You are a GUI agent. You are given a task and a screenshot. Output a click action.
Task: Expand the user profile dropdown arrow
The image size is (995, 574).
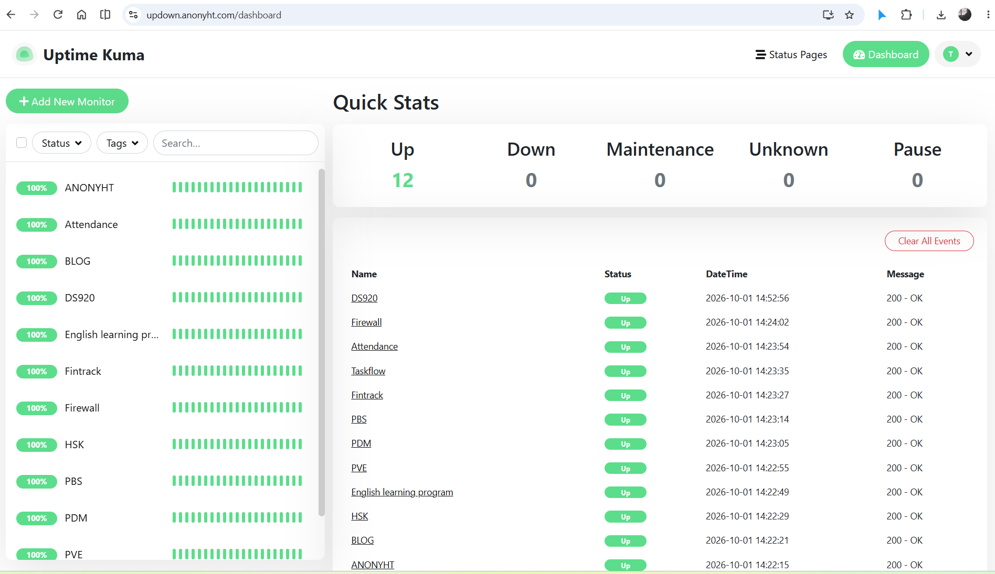click(969, 54)
